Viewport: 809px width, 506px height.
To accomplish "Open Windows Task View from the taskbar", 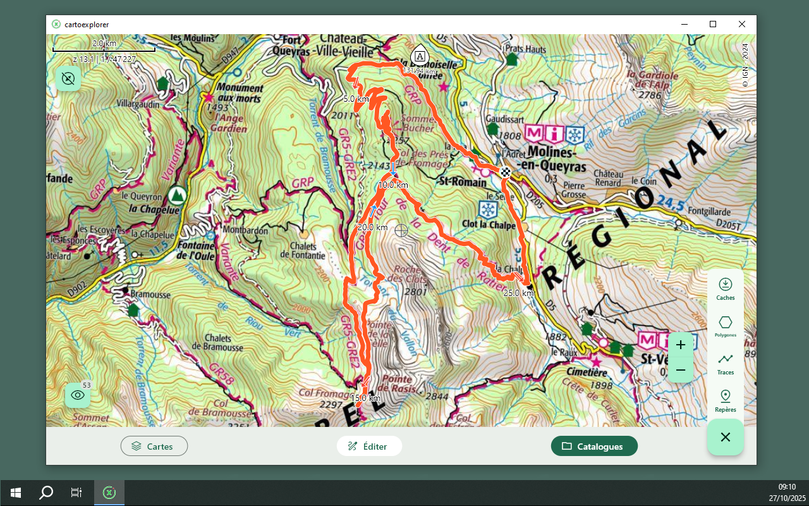I will pos(76,493).
